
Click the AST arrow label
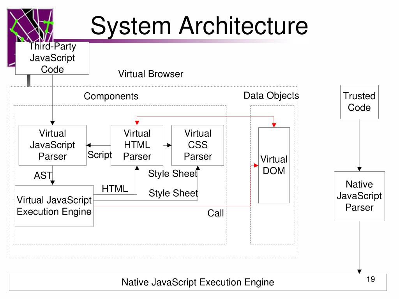point(43,176)
